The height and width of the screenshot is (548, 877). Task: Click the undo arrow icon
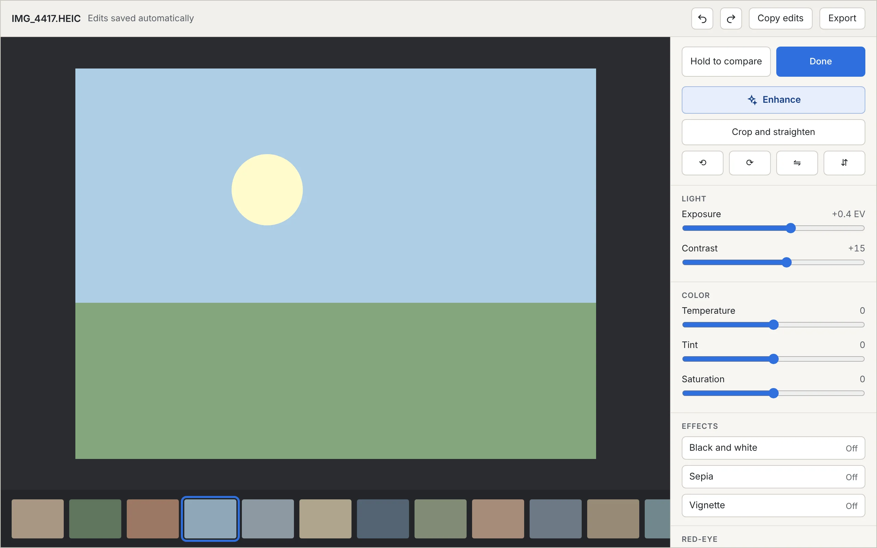pos(702,18)
